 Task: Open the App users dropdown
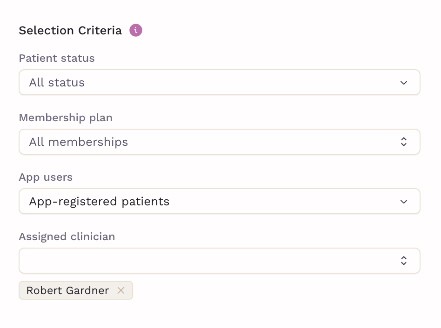pos(220,201)
